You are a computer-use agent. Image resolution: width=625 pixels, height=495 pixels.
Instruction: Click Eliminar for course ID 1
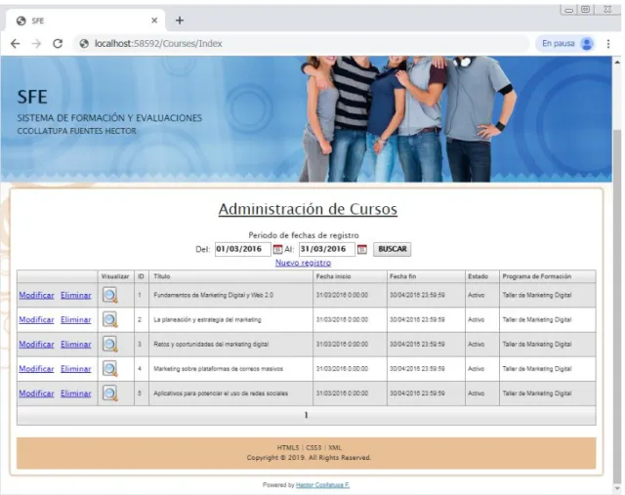tap(76, 295)
